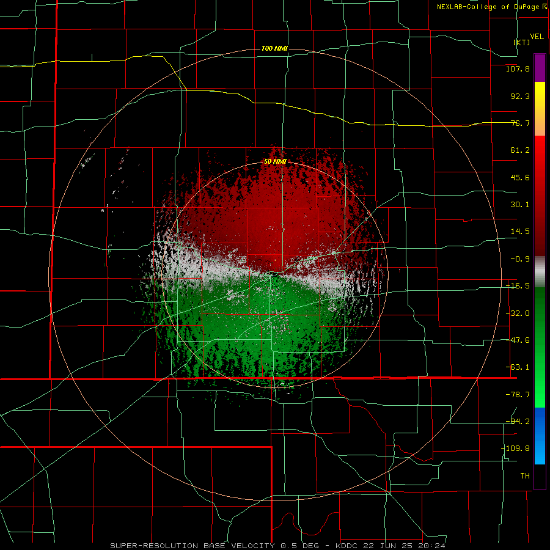Click the -32.0 scale value
The image size is (550, 550).
(518, 313)
